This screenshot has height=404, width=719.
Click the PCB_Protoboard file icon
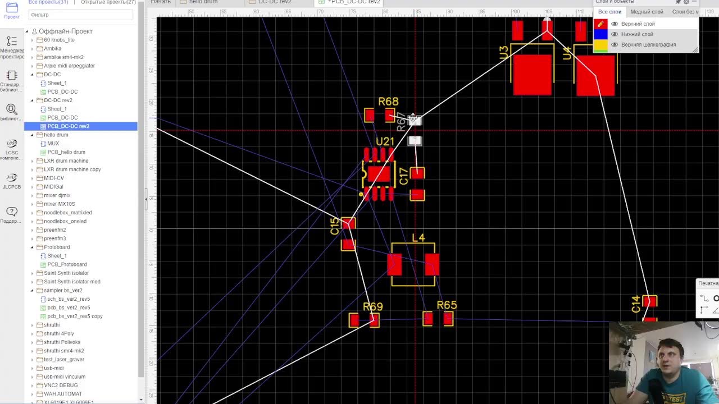pyautogui.click(x=43, y=264)
